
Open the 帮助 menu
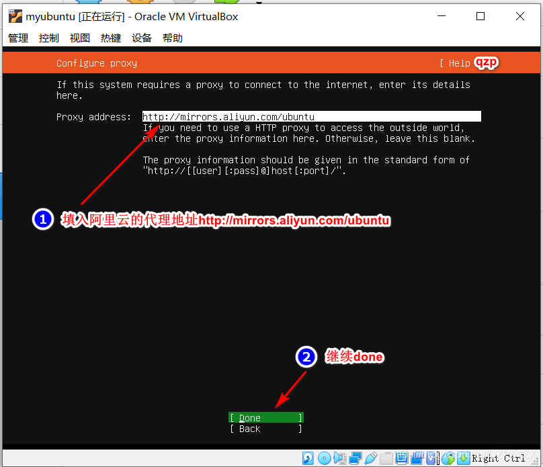[173, 38]
